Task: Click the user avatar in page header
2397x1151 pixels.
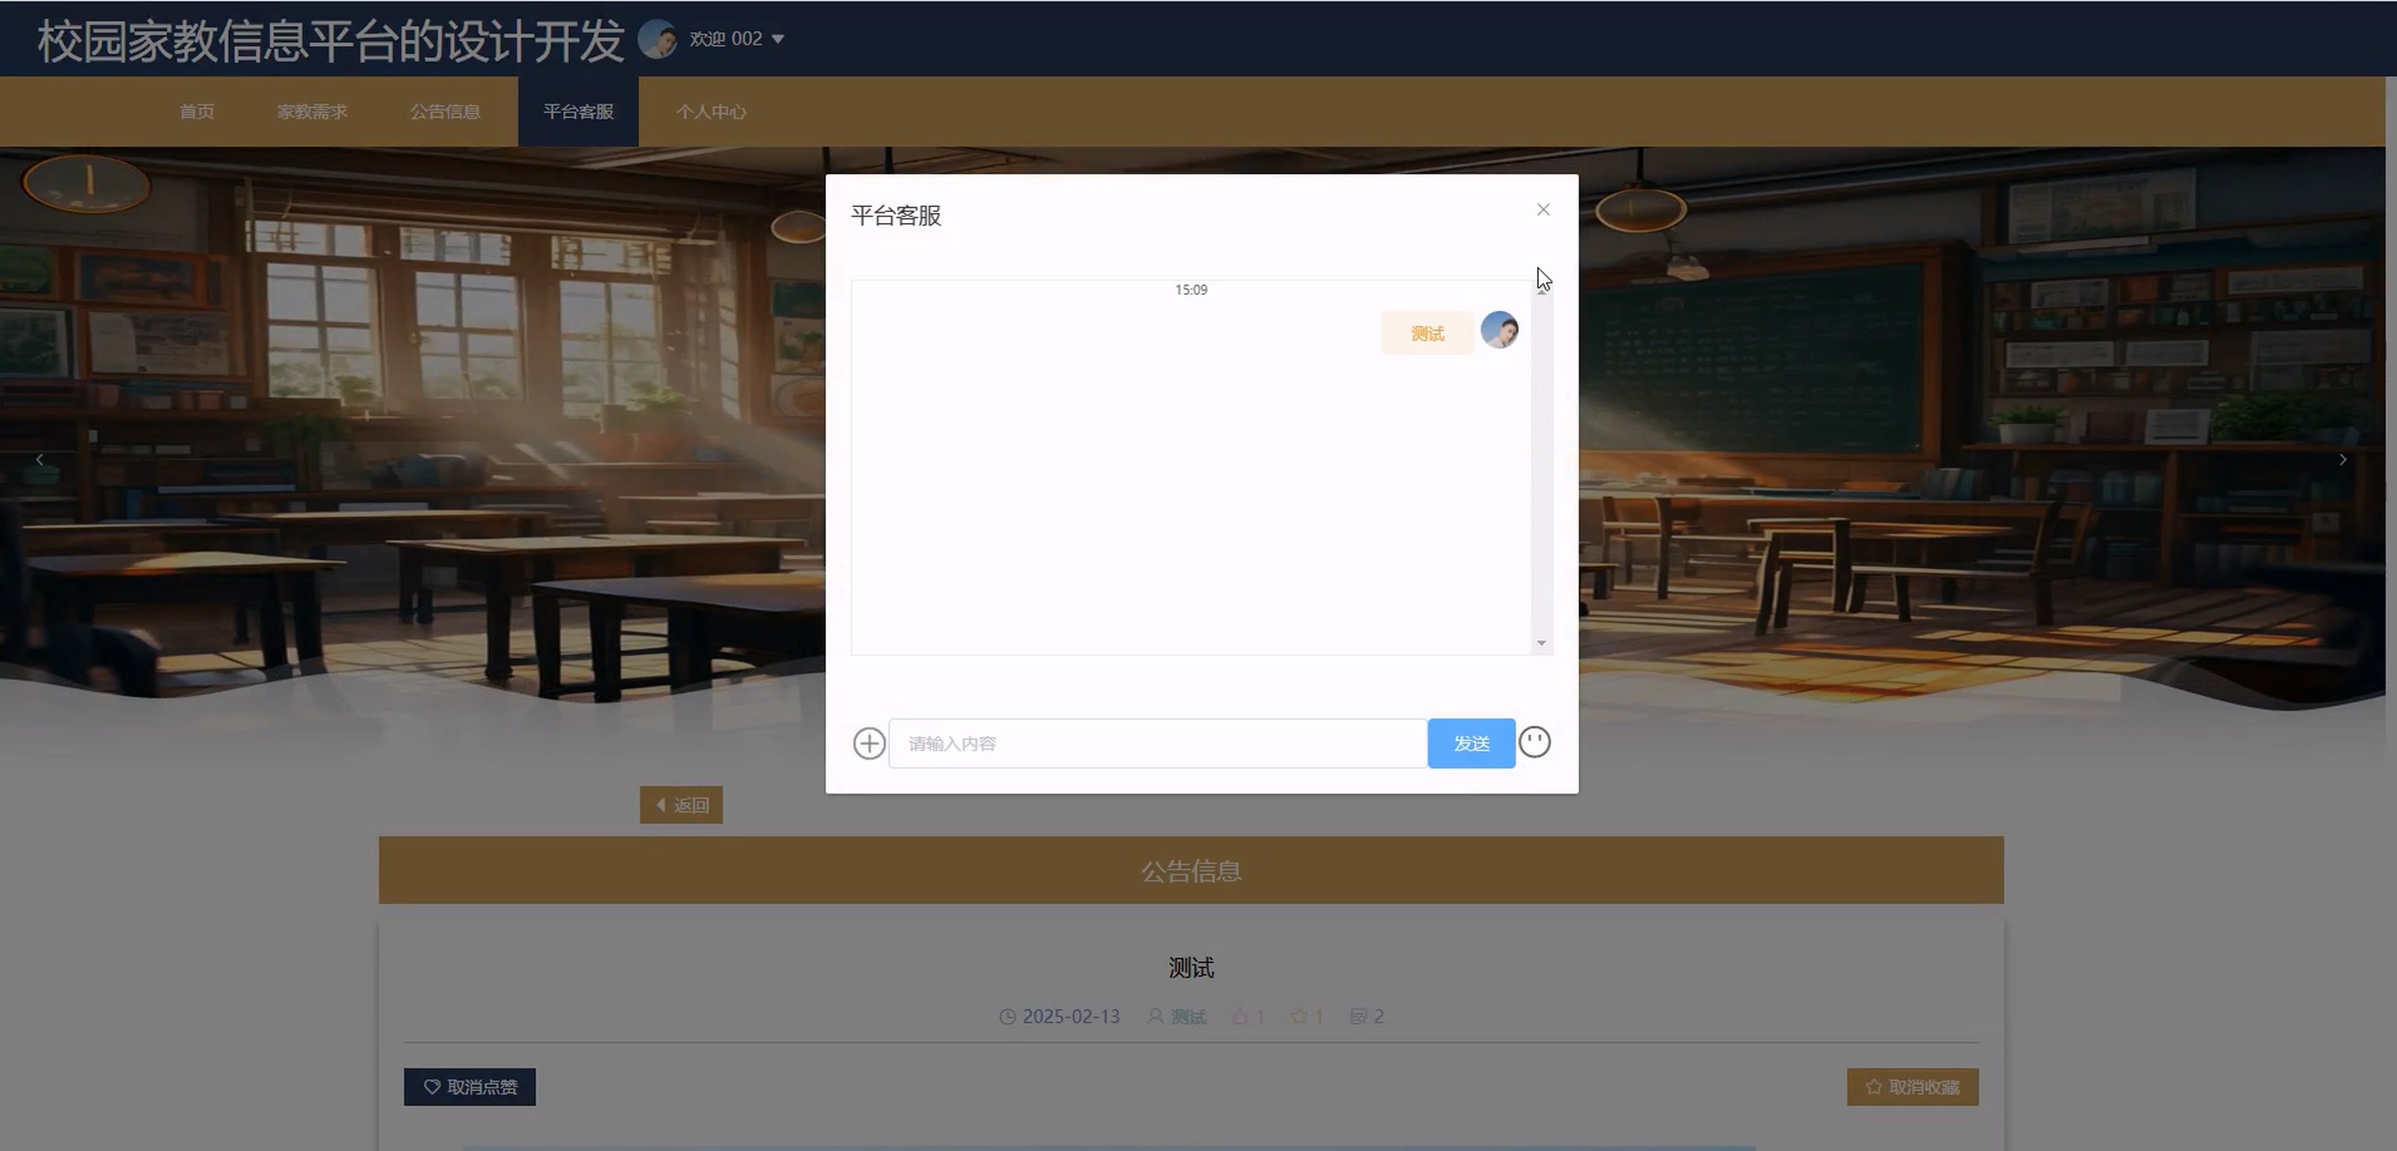Action: pos(657,39)
